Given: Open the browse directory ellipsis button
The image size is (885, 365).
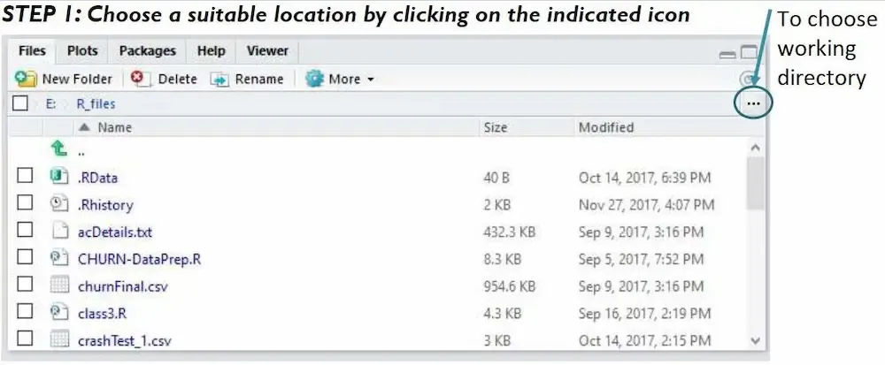Looking at the screenshot, I should pyautogui.click(x=753, y=103).
